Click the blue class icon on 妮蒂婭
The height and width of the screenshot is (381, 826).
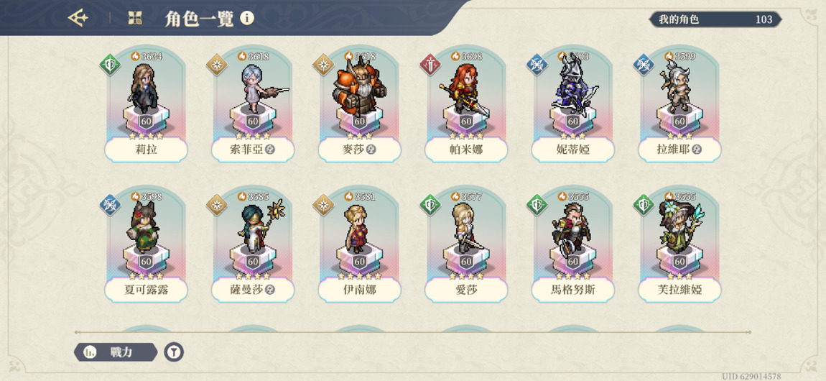tap(537, 64)
